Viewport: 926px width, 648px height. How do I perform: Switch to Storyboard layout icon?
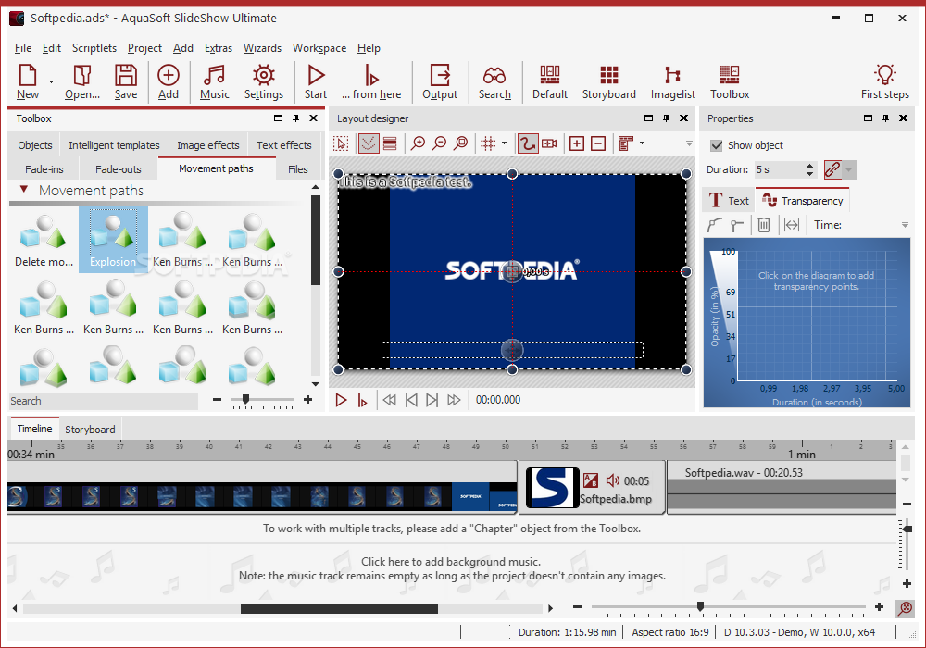[609, 81]
